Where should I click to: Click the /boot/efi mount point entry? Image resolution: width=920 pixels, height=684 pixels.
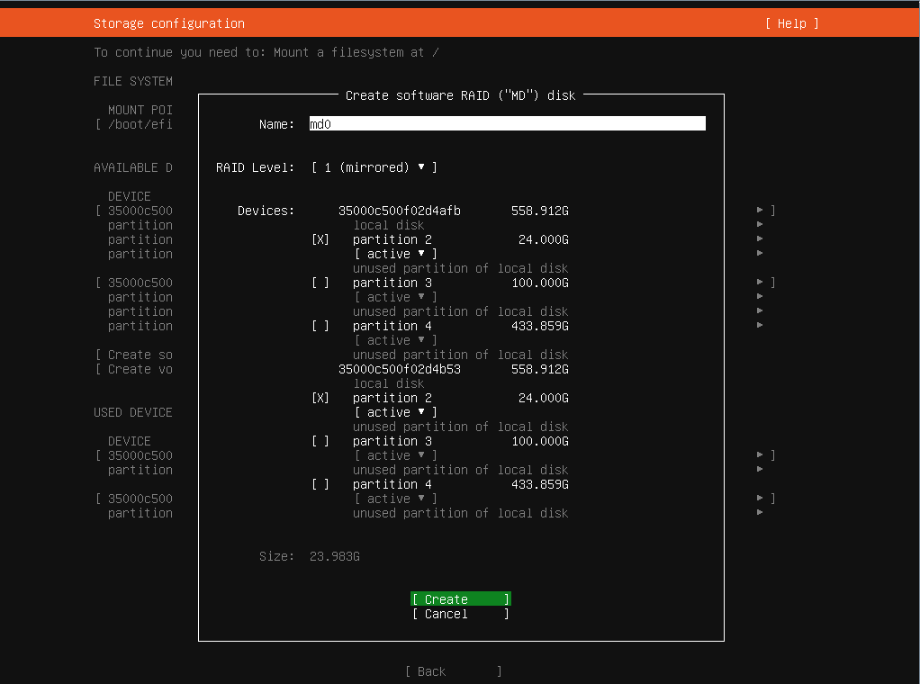[x=137, y=124]
